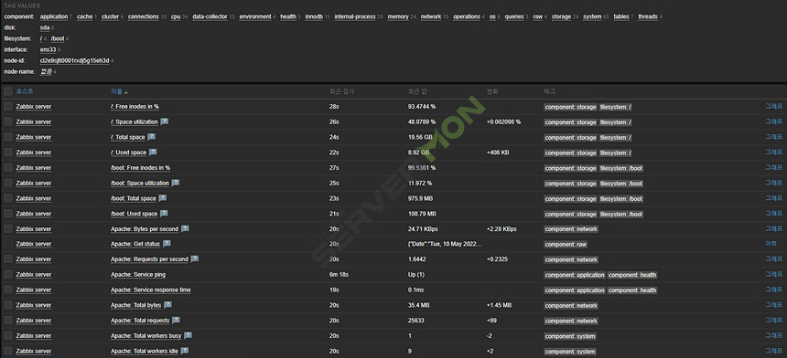Show description icon for Apache: Requests per second
Viewport: 787px width, 358px height.
(x=195, y=259)
